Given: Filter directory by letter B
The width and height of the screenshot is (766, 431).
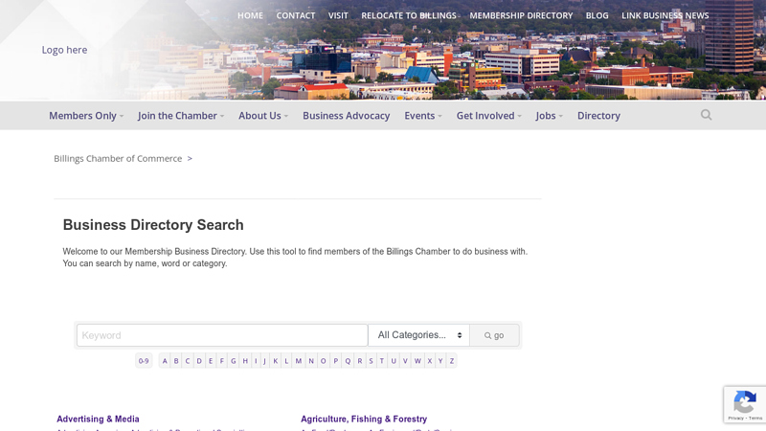Looking at the screenshot, I should [176, 361].
